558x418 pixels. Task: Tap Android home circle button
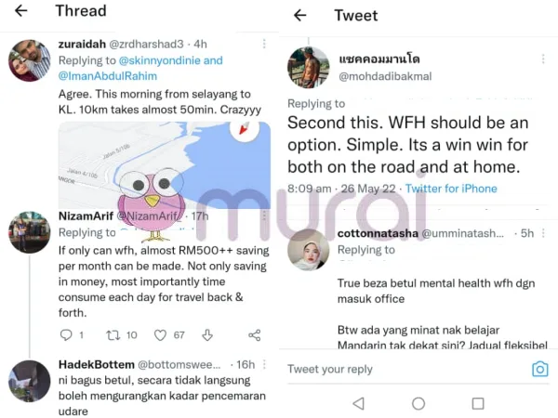pyautogui.click(x=418, y=403)
